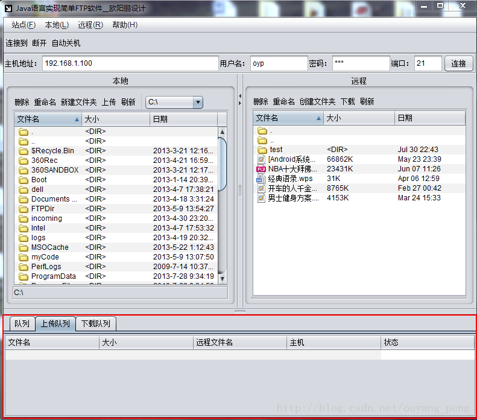Viewport: 477px width, 420px height.
Task: Click remote parent directory '..' folder icon
Action: point(262,140)
